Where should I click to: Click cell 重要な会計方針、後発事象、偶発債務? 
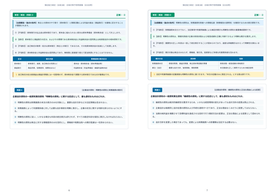click(193, 68)
